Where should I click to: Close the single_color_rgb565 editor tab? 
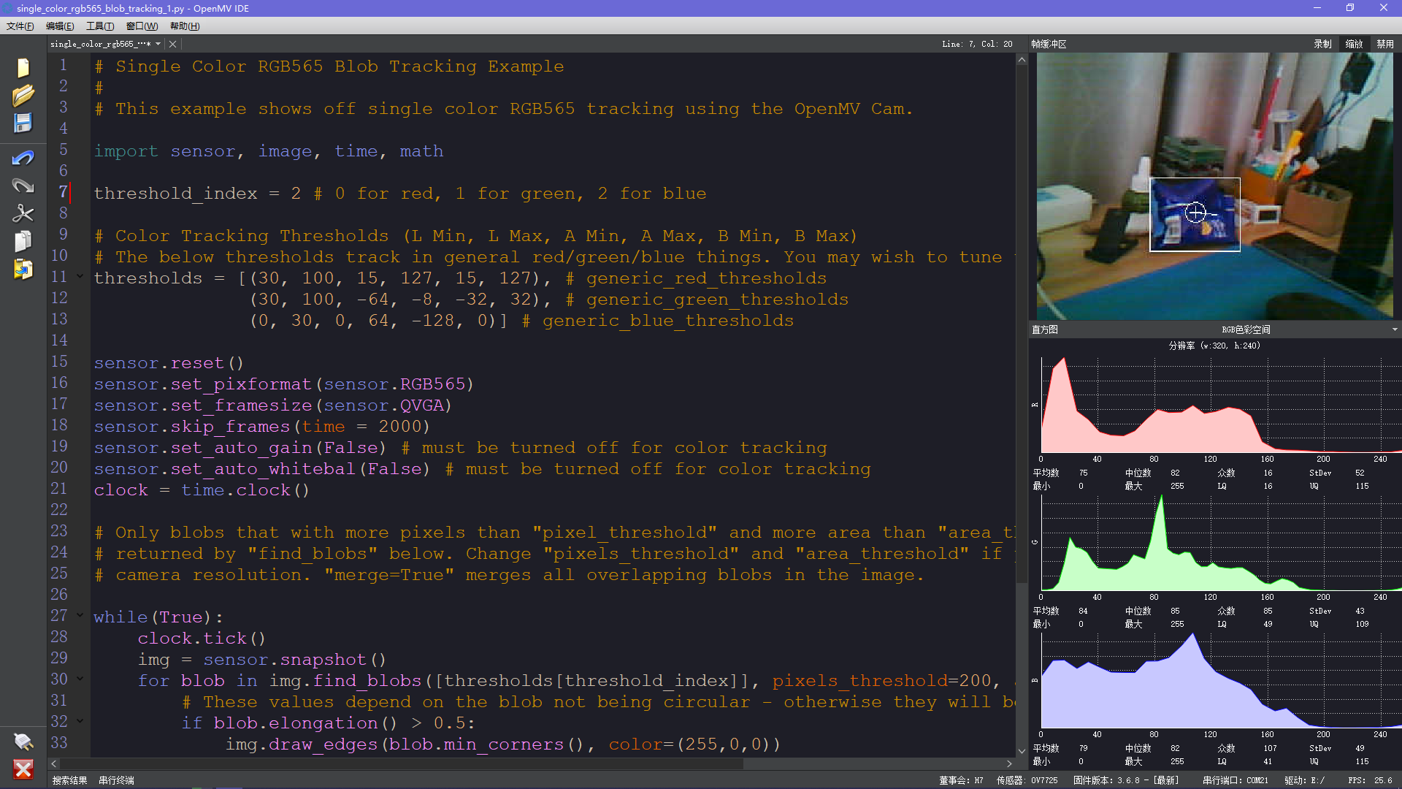click(x=172, y=44)
